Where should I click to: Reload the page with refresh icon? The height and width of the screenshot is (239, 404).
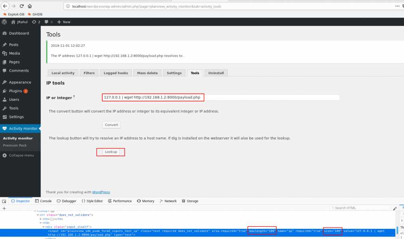click(x=22, y=6)
